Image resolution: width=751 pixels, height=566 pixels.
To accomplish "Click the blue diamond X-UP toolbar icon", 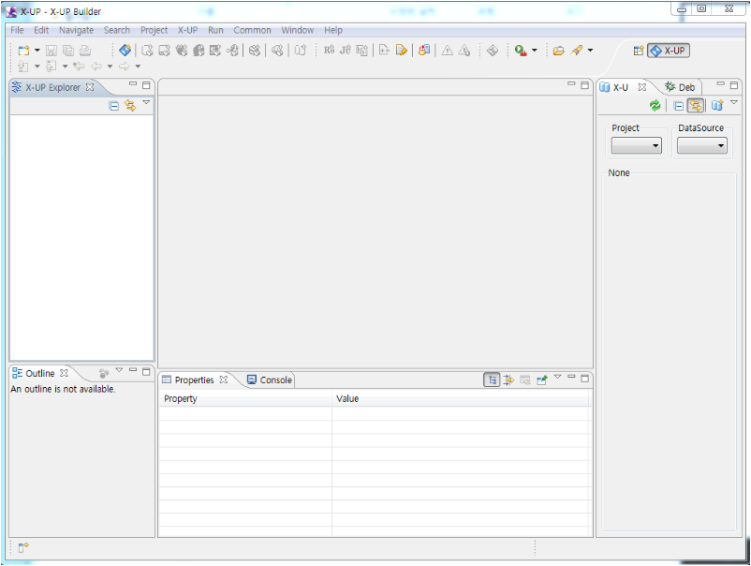I will point(125,50).
